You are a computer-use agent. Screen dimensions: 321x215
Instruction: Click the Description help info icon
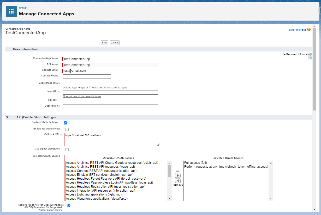click(59, 106)
